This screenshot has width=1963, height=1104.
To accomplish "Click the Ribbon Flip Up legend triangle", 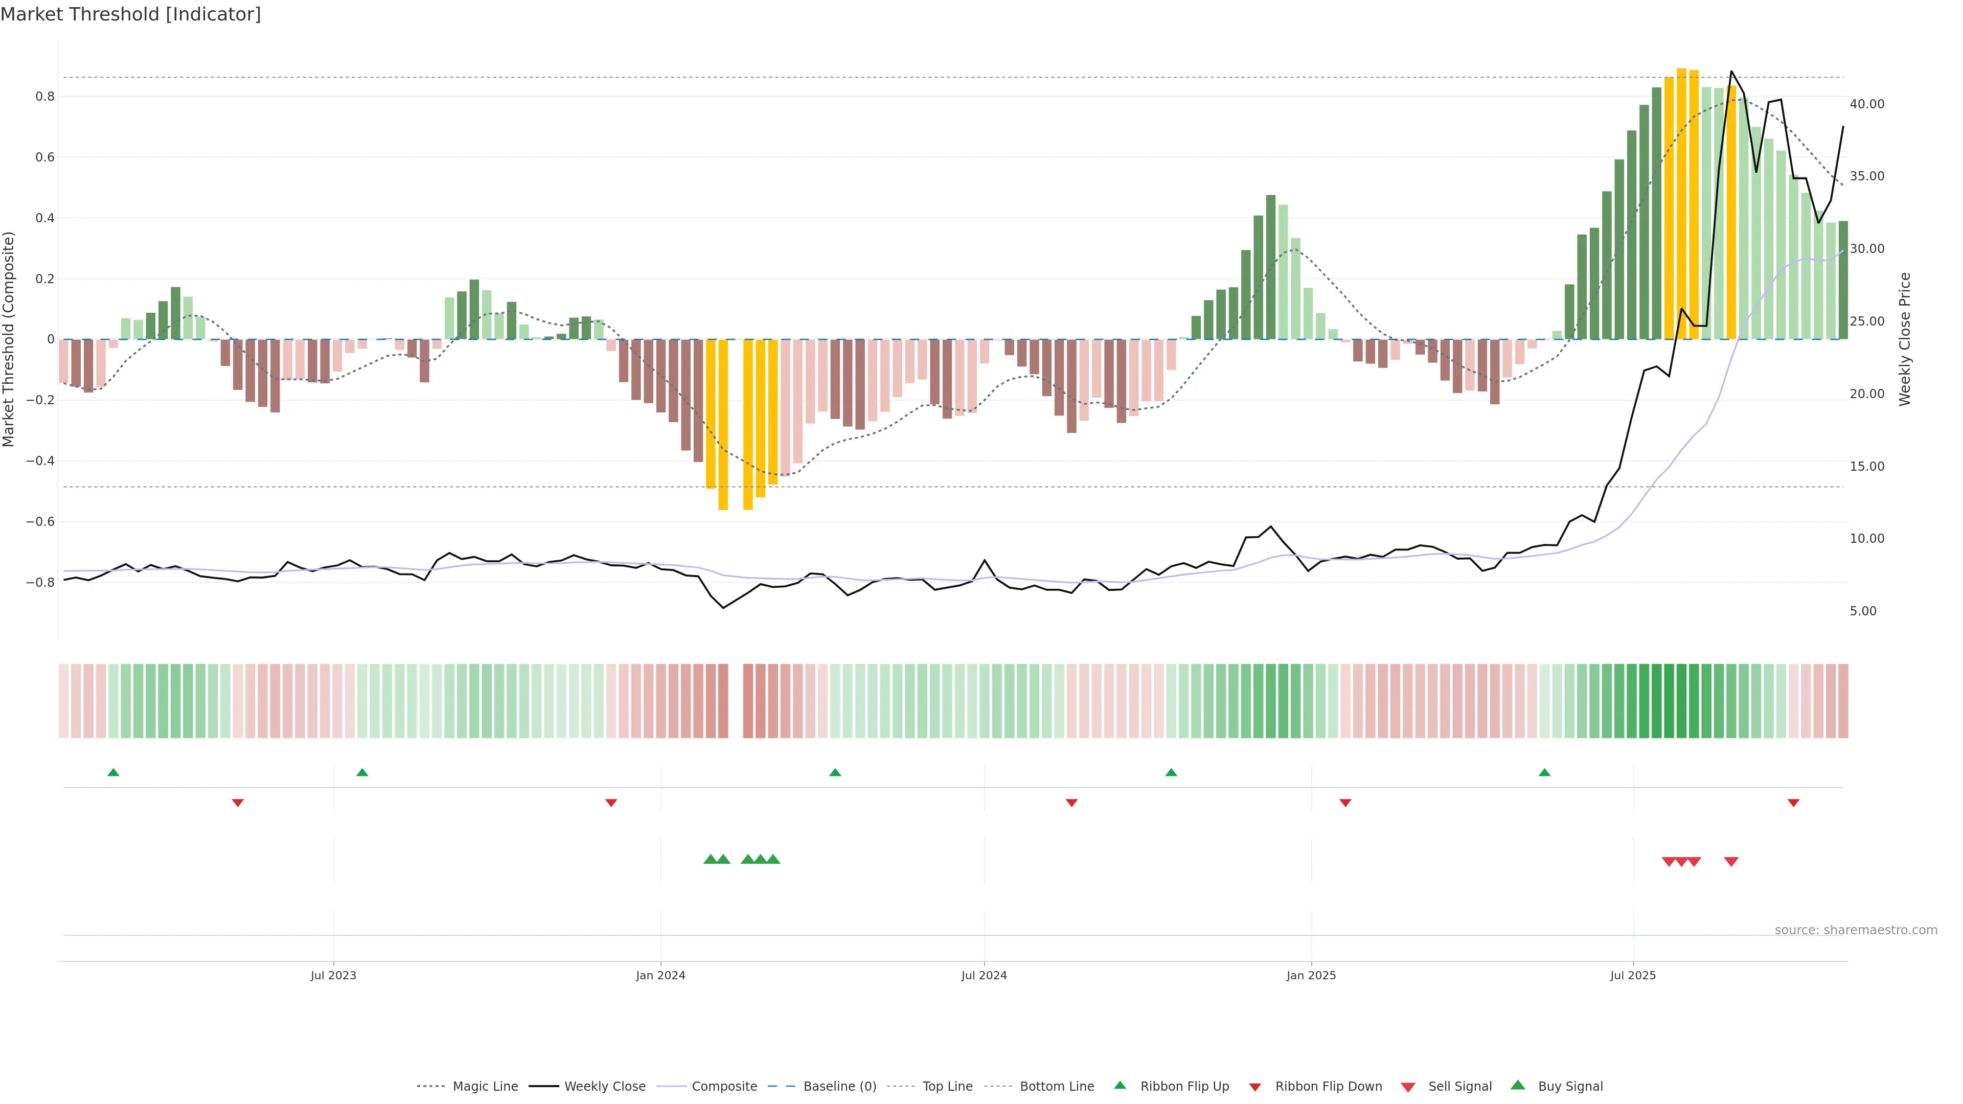I will (1120, 1085).
